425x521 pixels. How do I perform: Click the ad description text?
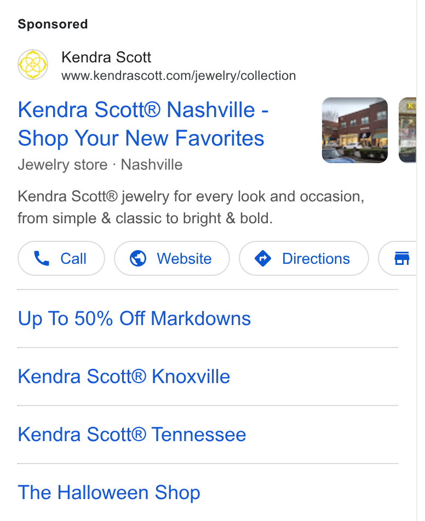click(x=191, y=207)
